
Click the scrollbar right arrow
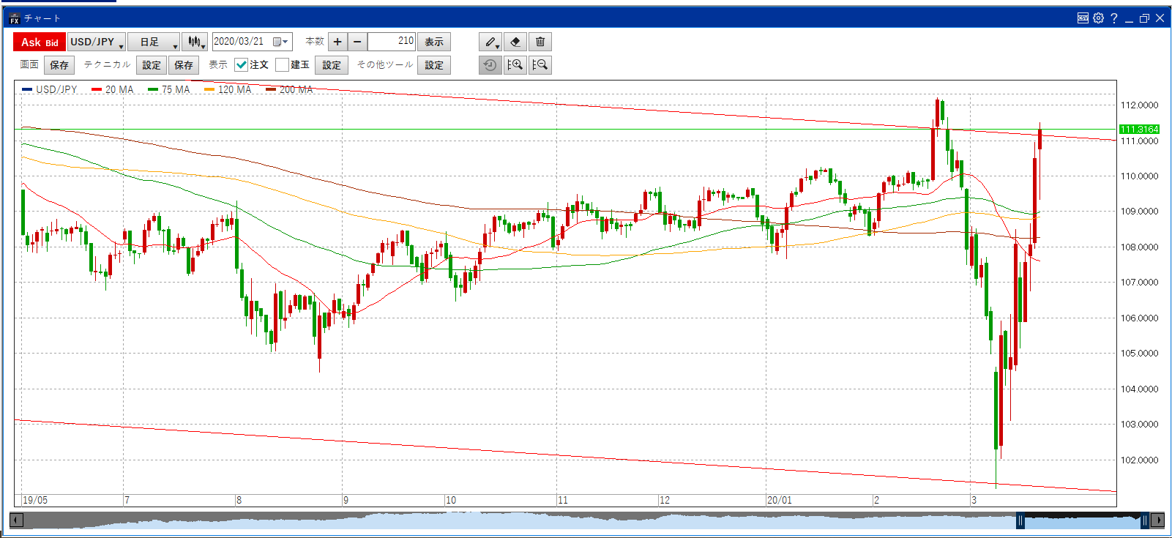point(1157,520)
